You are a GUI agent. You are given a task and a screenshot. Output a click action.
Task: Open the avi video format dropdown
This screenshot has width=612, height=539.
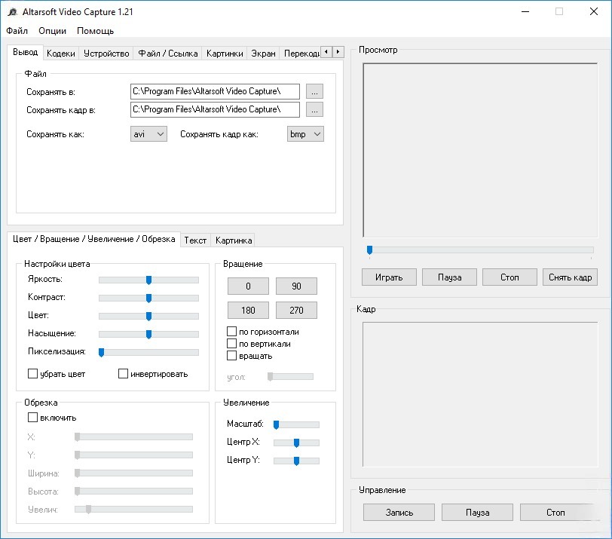(148, 134)
